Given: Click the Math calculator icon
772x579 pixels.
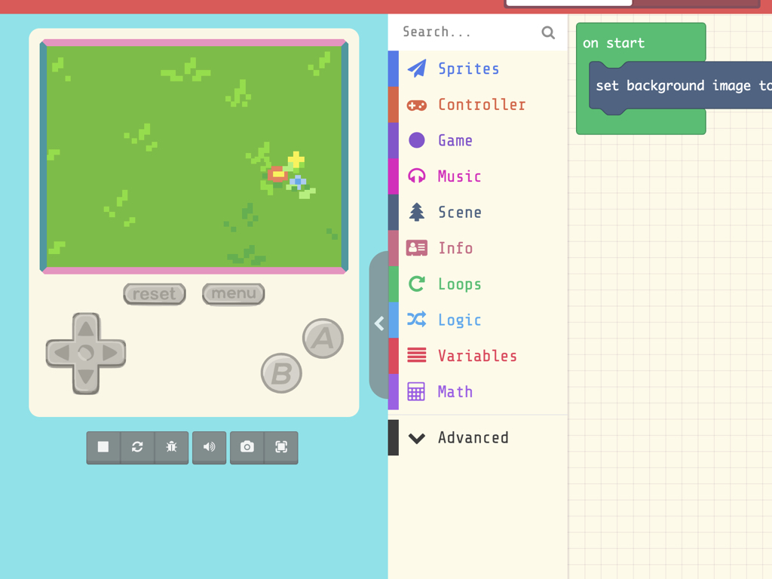Looking at the screenshot, I should [416, 392].
